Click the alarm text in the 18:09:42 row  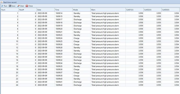tap(105, 85)
